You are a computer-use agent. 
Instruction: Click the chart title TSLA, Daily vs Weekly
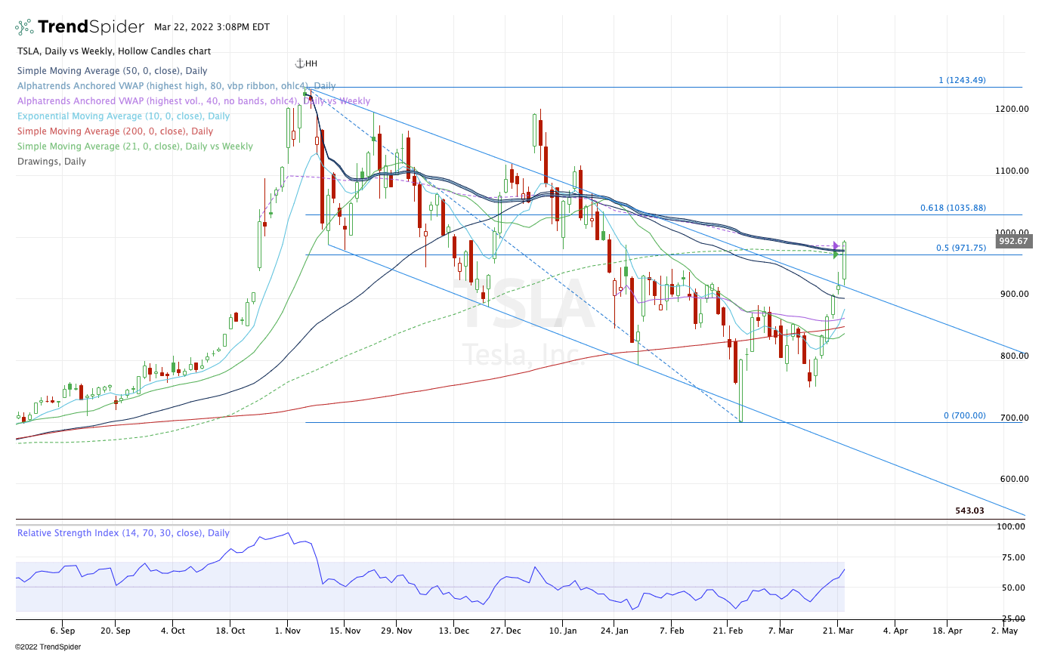[114, 51]
